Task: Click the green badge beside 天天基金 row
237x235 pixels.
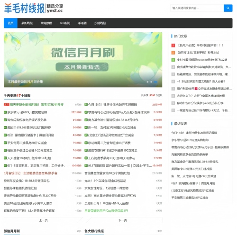Action: click(5, 158)
